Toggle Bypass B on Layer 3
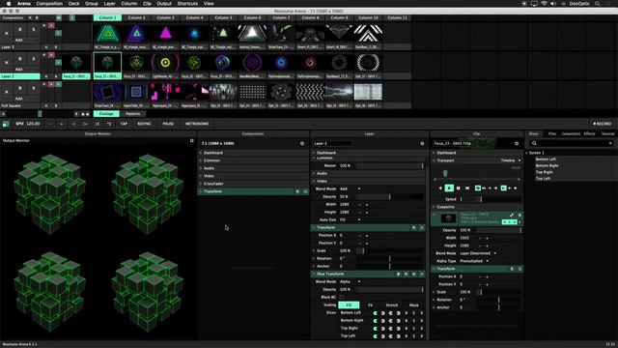Viewport: 618px width, 348px height. [20, 30]
